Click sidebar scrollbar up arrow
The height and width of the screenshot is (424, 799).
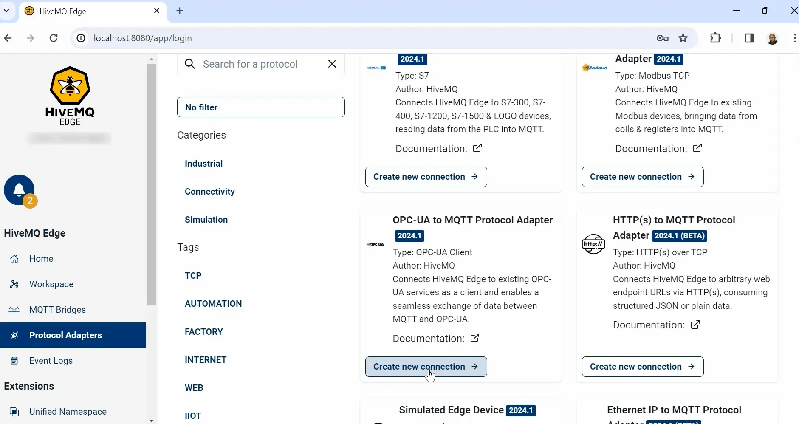point(152,59)
